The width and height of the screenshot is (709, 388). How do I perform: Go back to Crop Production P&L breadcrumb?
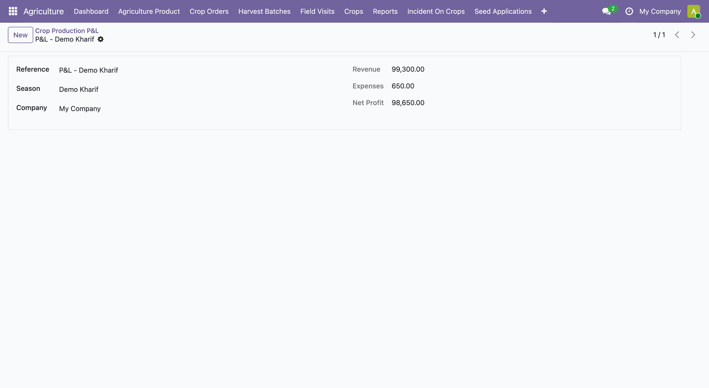click(67, 31)
